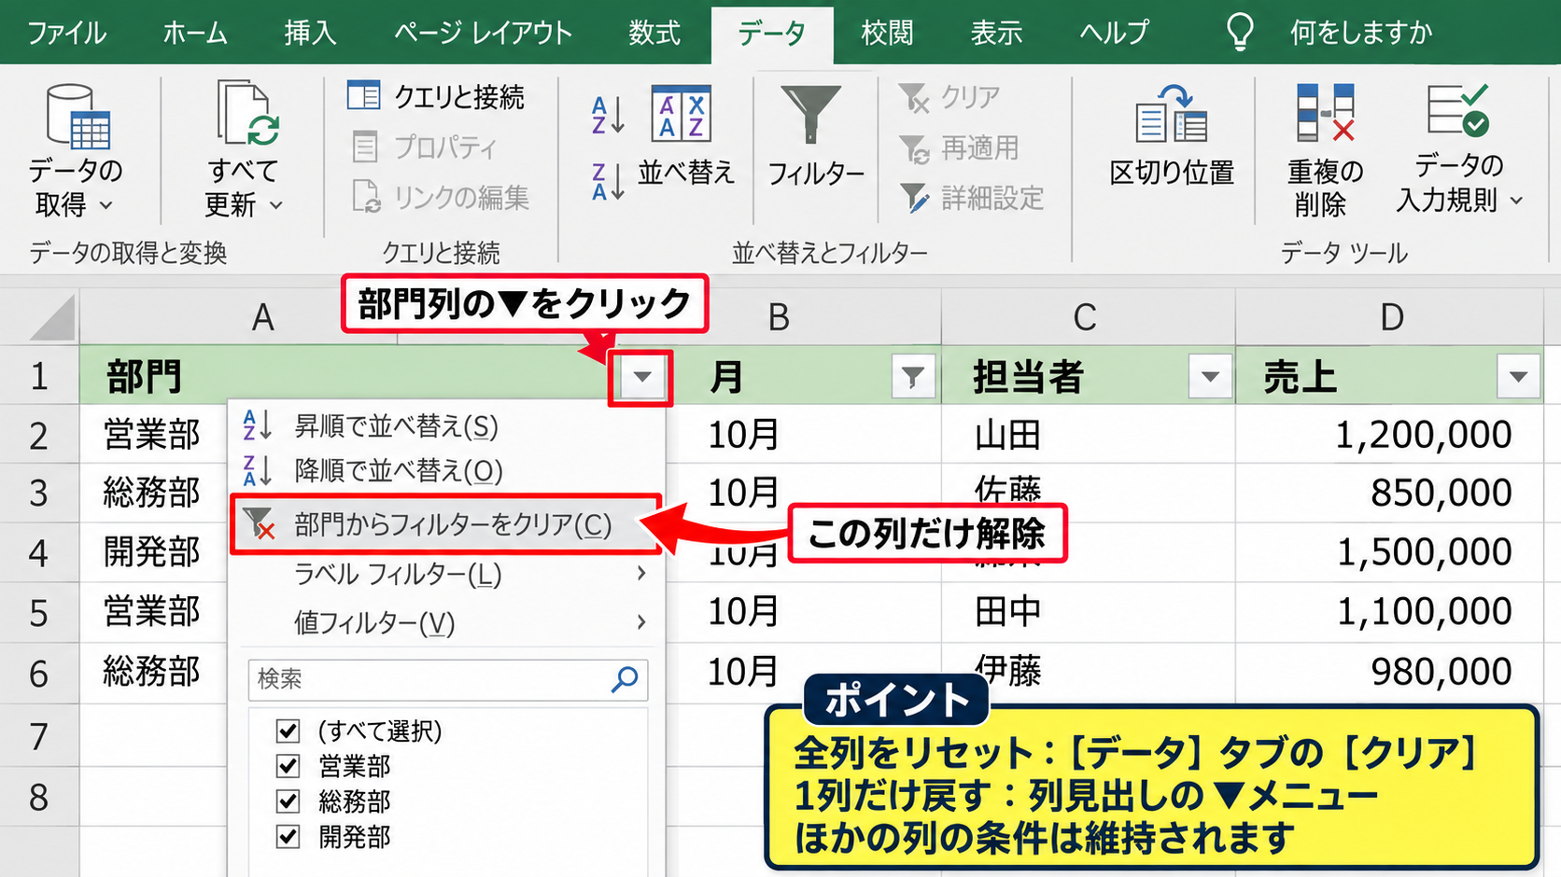Open the 数式 tab
Screen dimensions: 1561x877
[654, 34]
